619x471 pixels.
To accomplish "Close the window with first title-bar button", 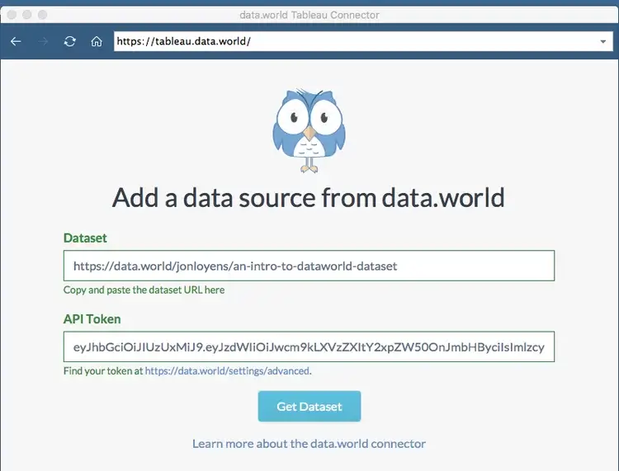I will pyautogui.click(x=12, y=15).
